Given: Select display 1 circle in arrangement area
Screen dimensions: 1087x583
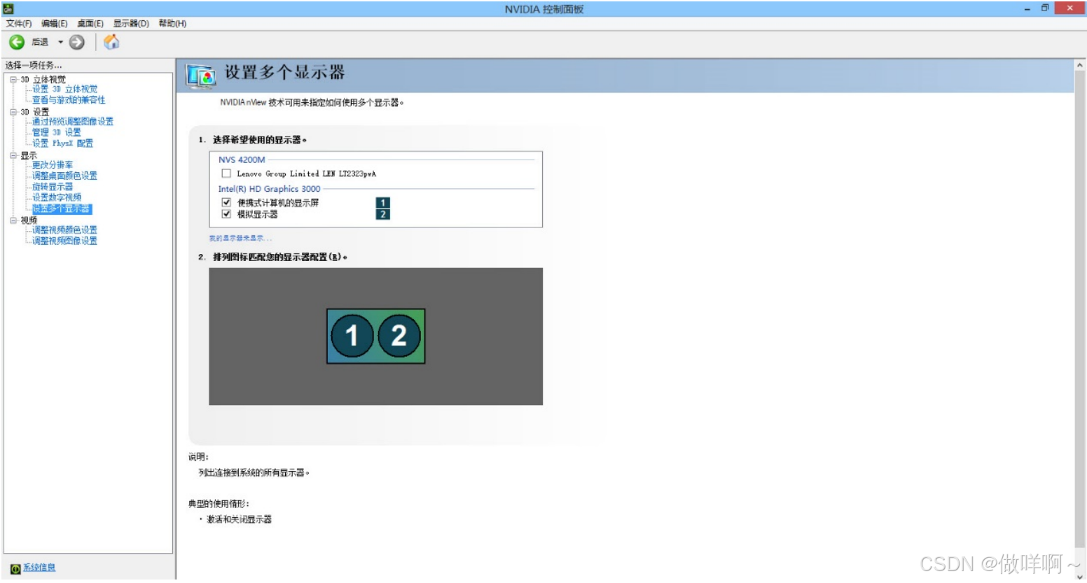Looking at the screenshot, I should 352,336.
